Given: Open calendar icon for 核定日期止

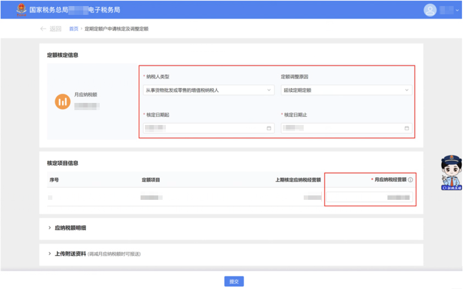Looking at the screenshot, I should (407, 128).
